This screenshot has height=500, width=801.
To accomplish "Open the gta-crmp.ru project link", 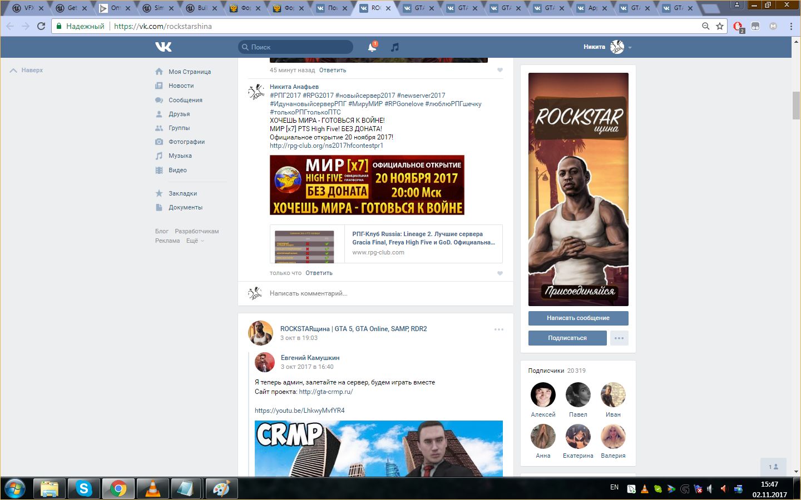I will (x=326, y=392).
